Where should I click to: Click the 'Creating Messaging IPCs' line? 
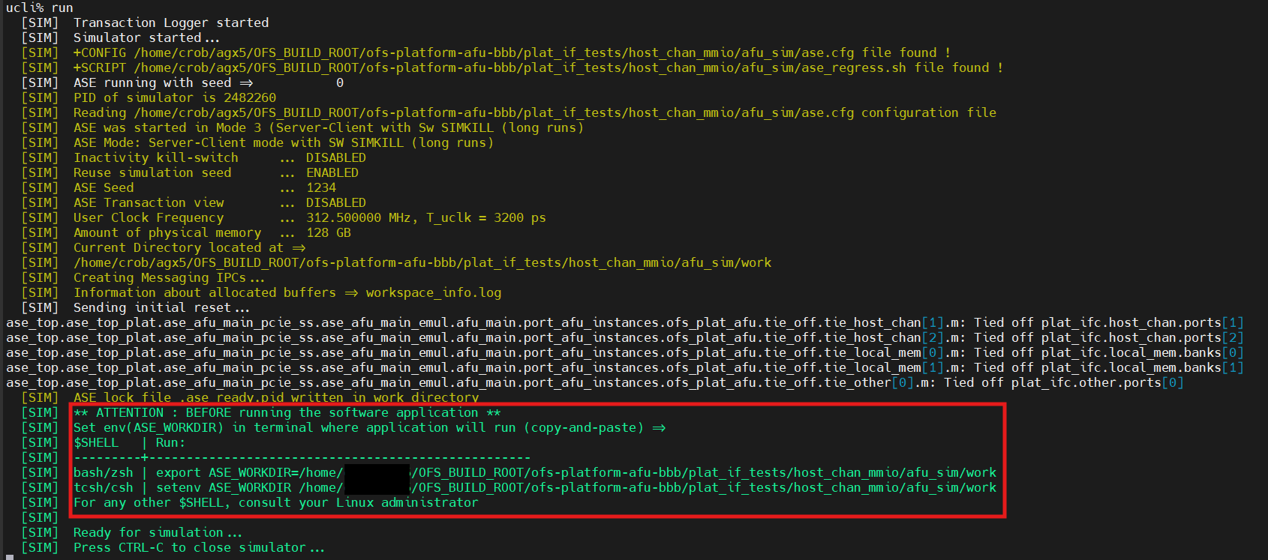[x=168, y=277]
